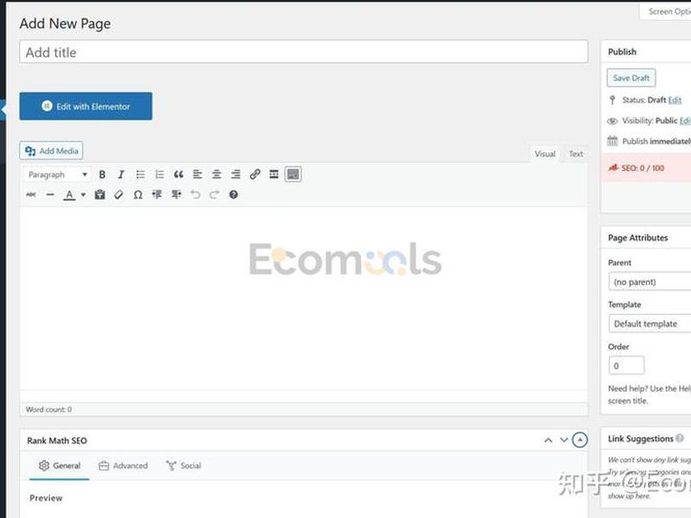Open Rank Math Advanced tab
691x518 pixels.
click(124, 465)
